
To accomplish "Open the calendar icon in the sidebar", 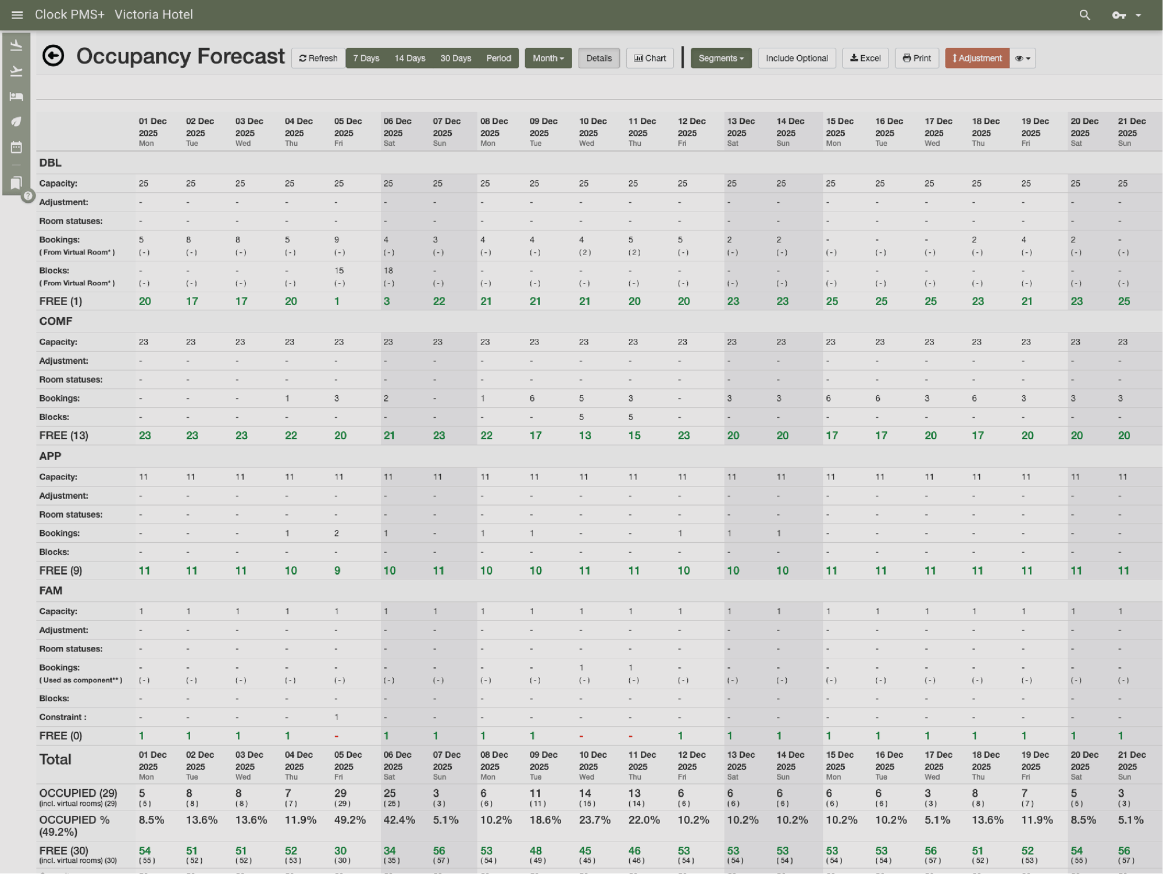I will click(x=16, y=148).
